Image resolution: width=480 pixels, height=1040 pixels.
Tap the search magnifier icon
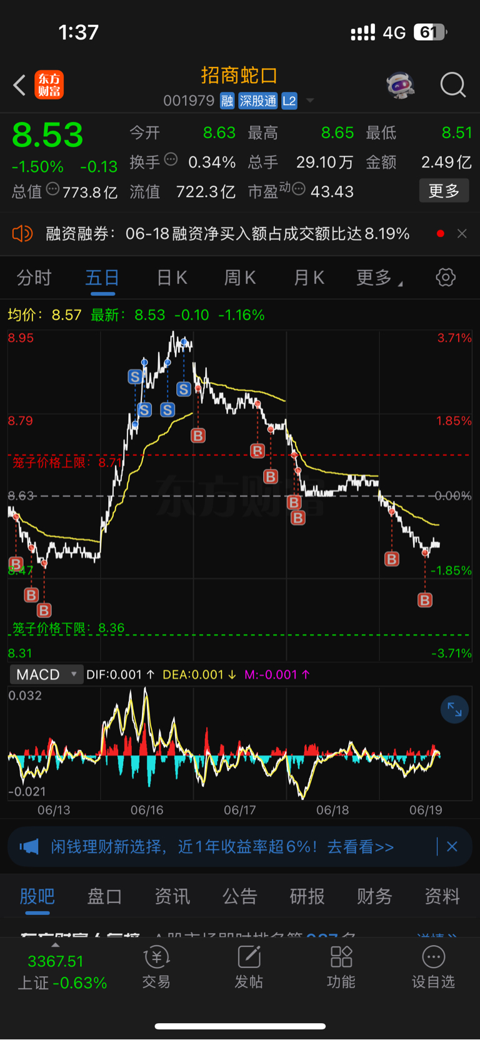(x=453, y=84)
